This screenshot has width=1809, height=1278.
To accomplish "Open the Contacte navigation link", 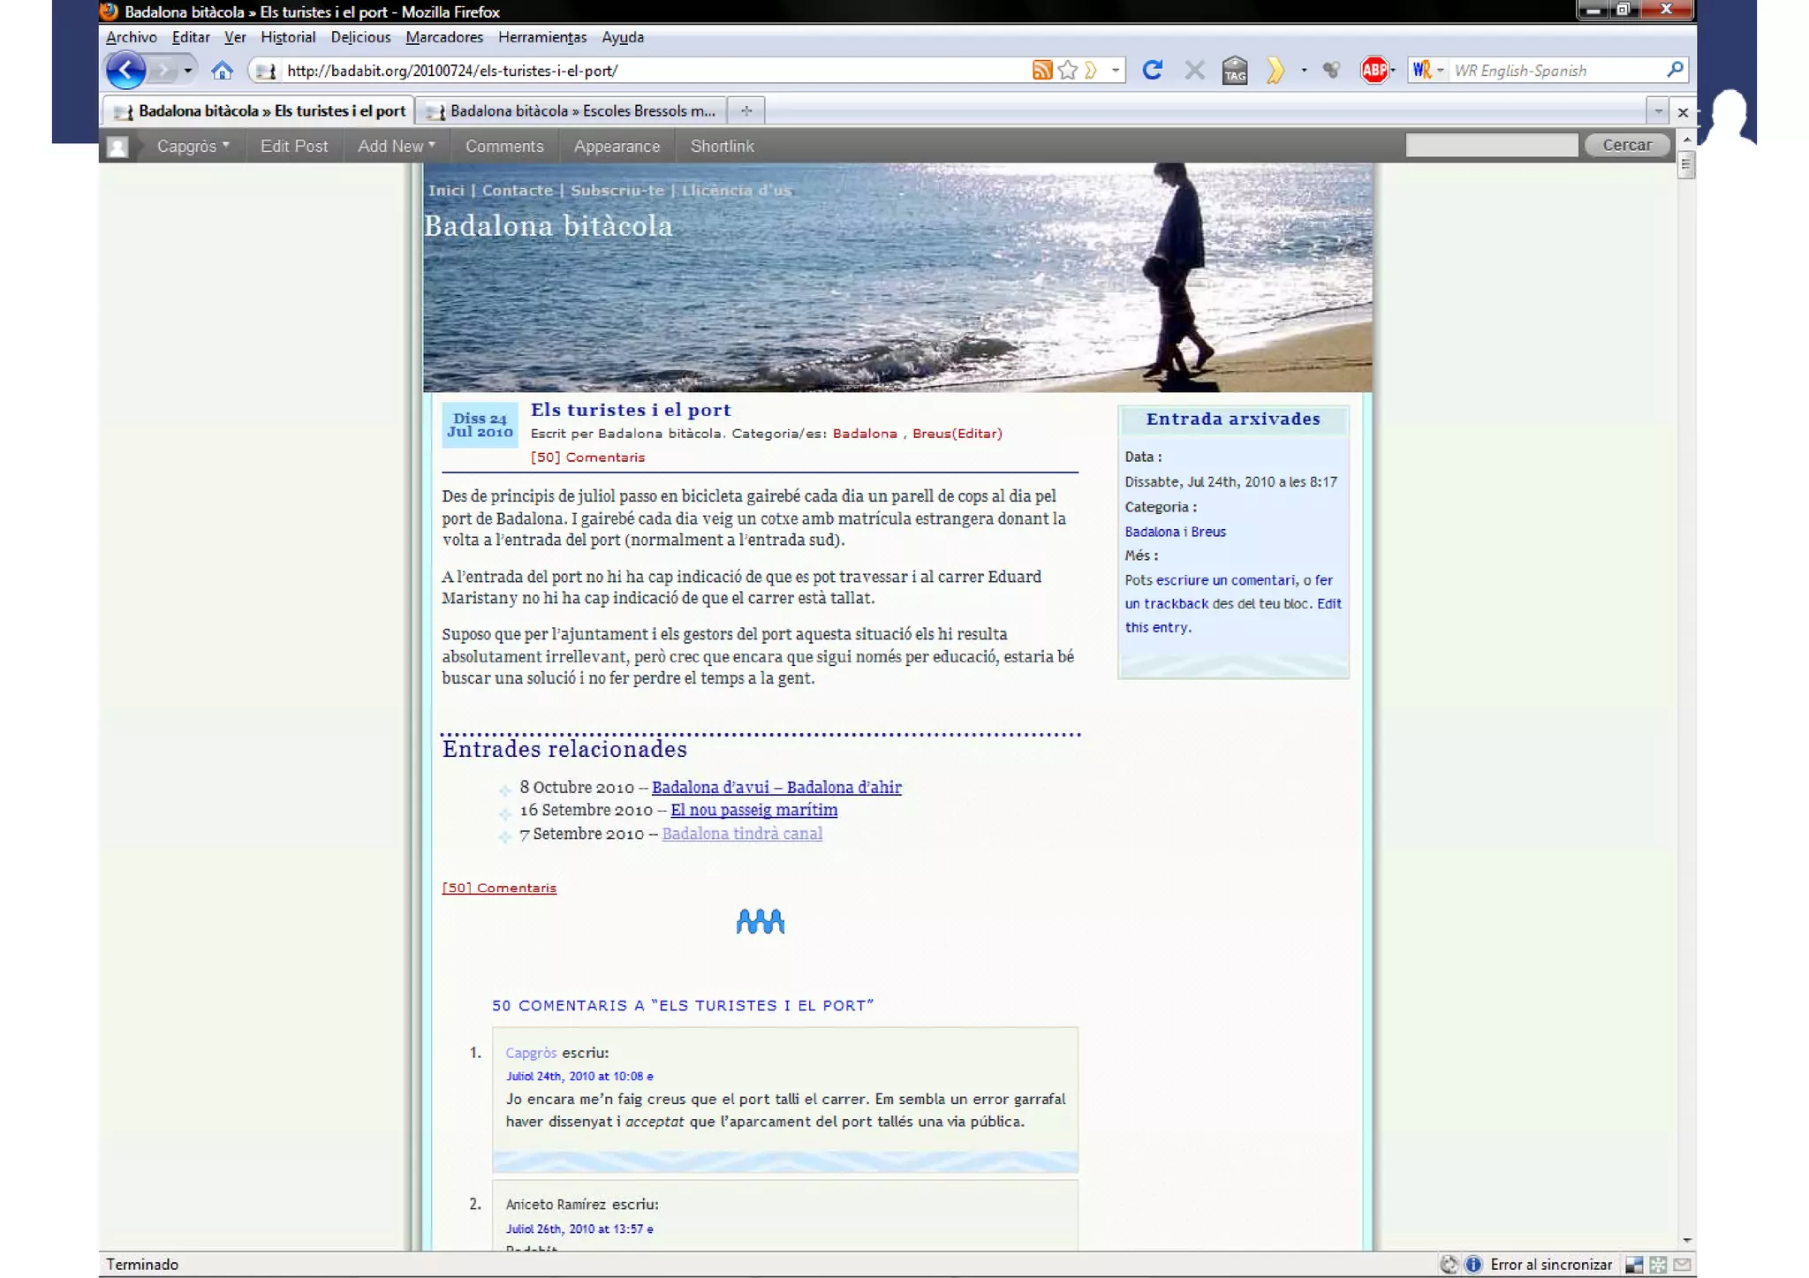I will click(517, 191).
